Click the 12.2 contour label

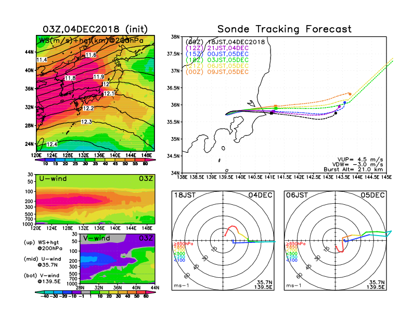coord(88,108)
